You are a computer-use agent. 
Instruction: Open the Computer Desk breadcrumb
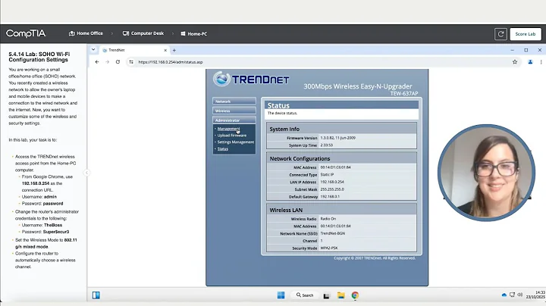click(143, 33)
